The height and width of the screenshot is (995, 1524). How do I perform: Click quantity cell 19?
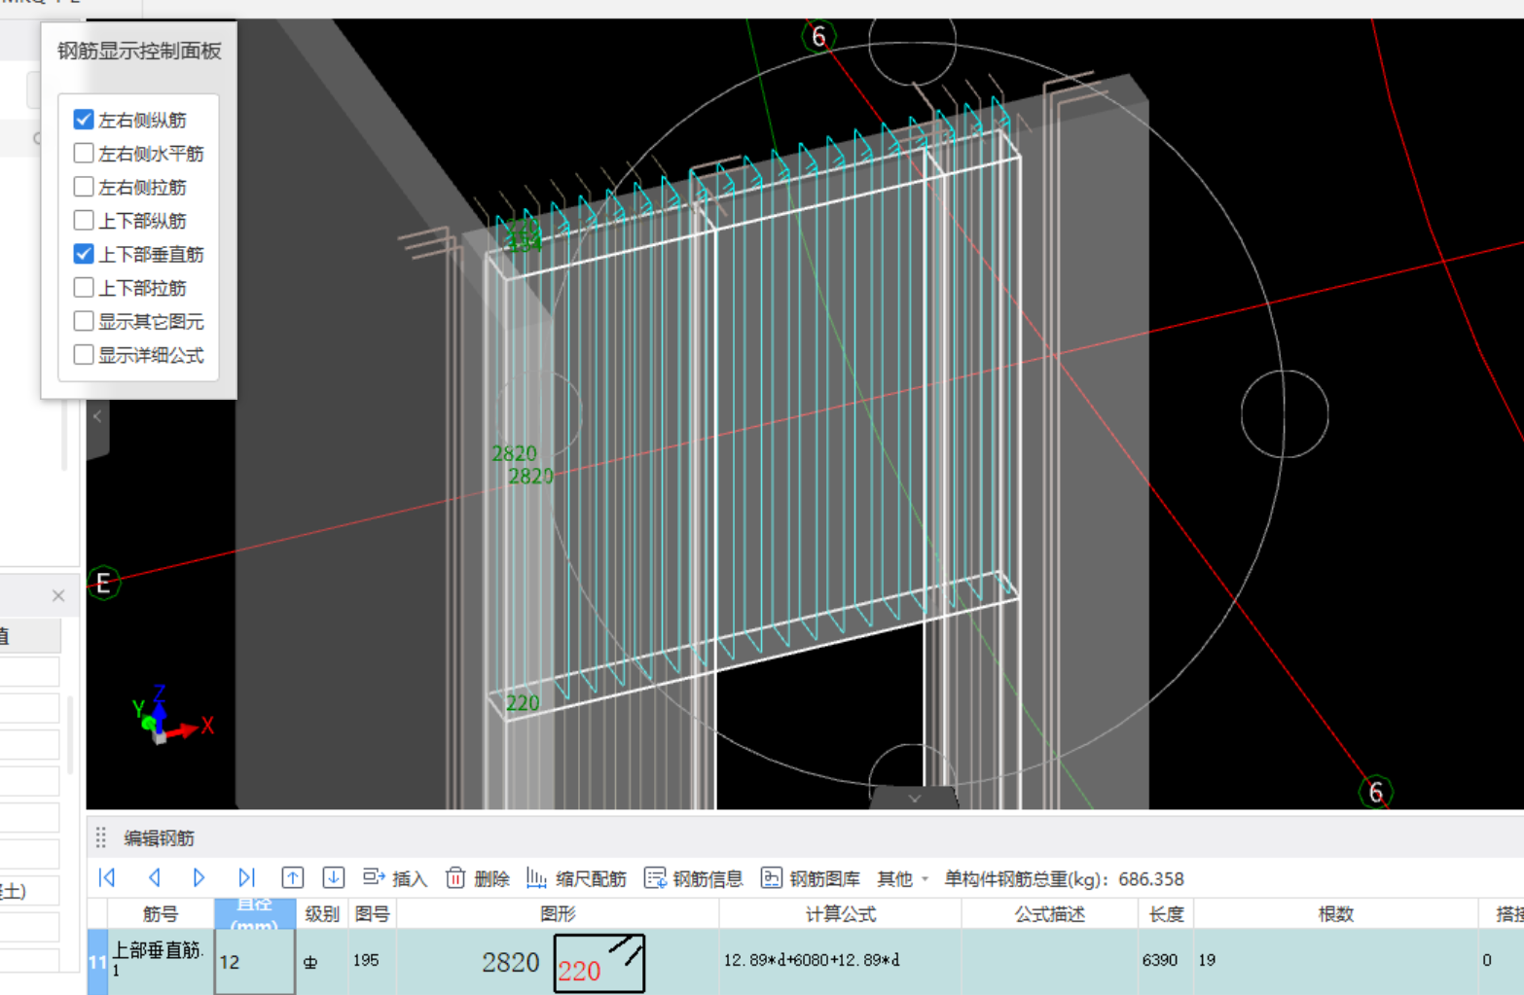coord(1335,961)
